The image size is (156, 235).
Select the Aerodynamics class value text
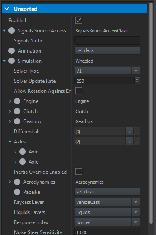(90, 182)
